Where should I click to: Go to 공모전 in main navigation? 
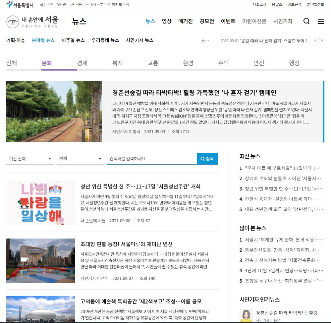pos(207,21)
